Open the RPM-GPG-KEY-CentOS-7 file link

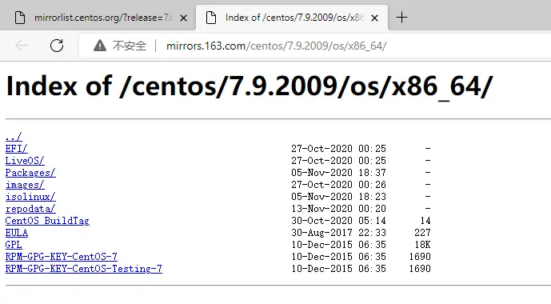(62, 256)
